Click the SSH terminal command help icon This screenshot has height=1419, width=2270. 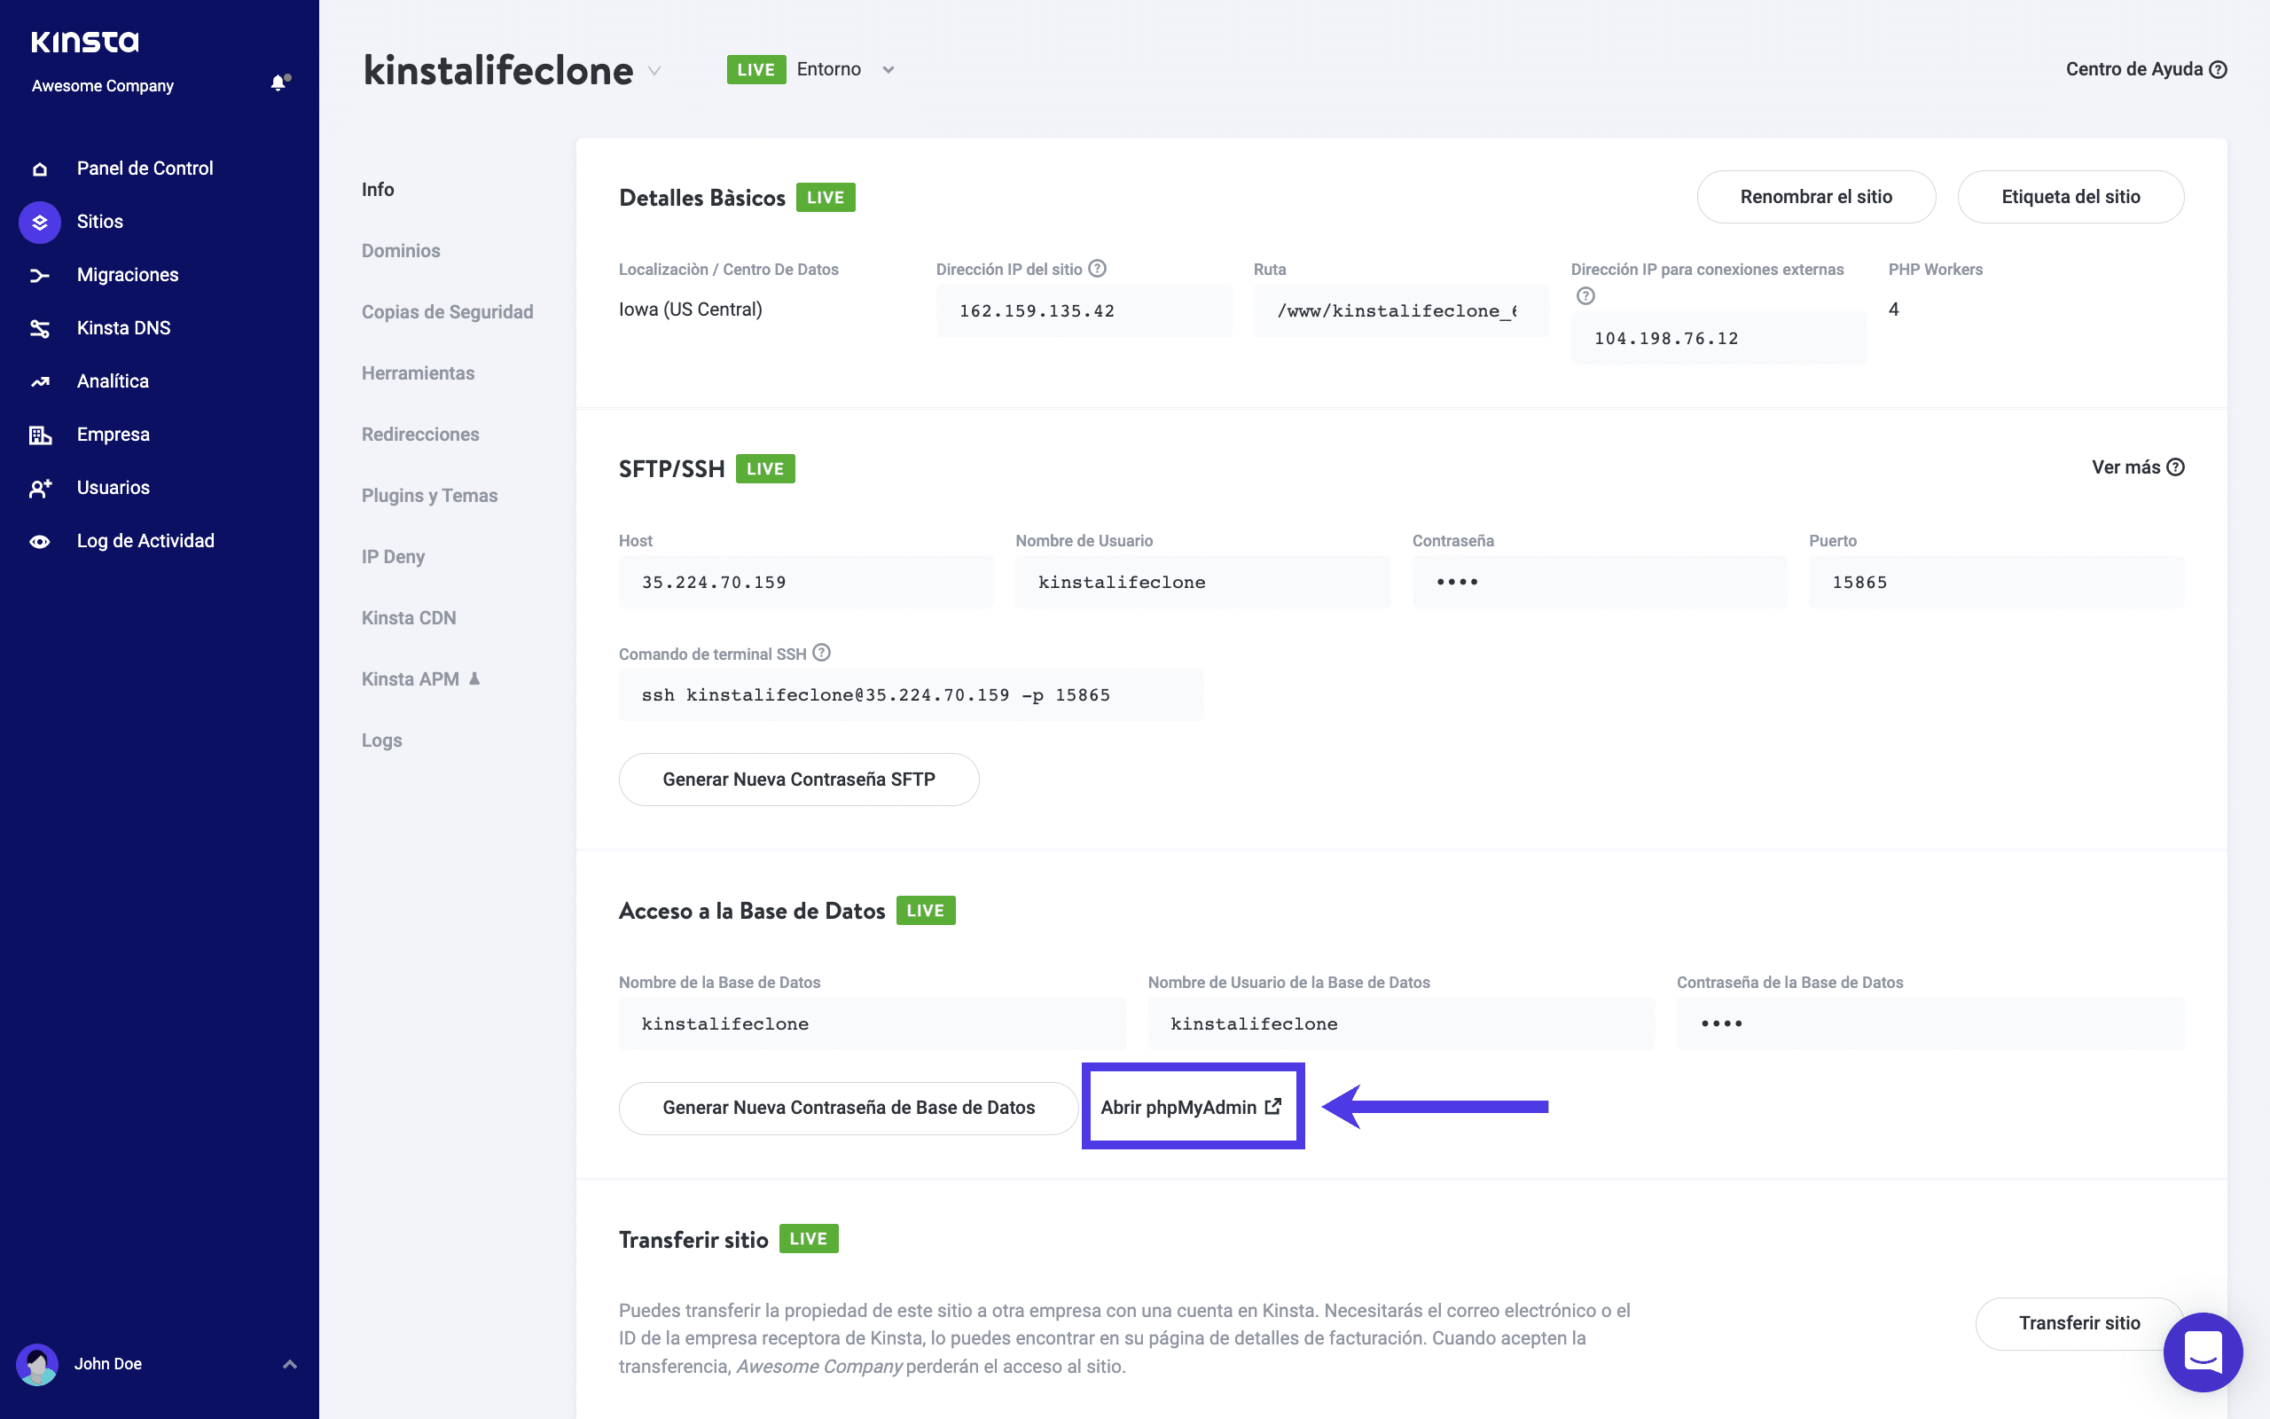point(822,652)
